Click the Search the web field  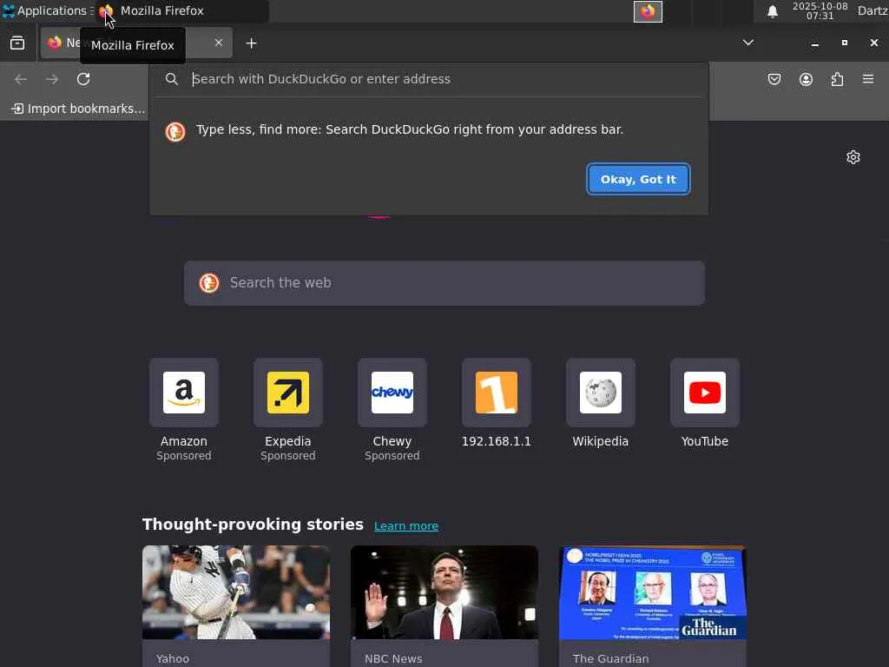pyautogui.click(x=444, y=283)
